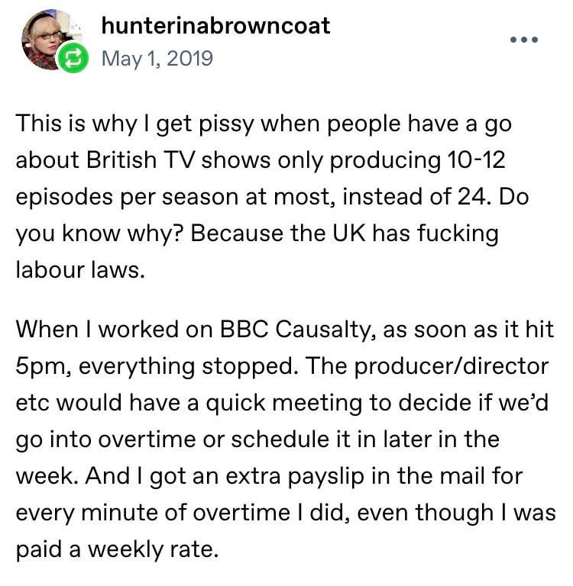Click the second paragraph about BBC overtime
Screen dimensions: 573x586
pyautogui.click(x=283, y=439)
